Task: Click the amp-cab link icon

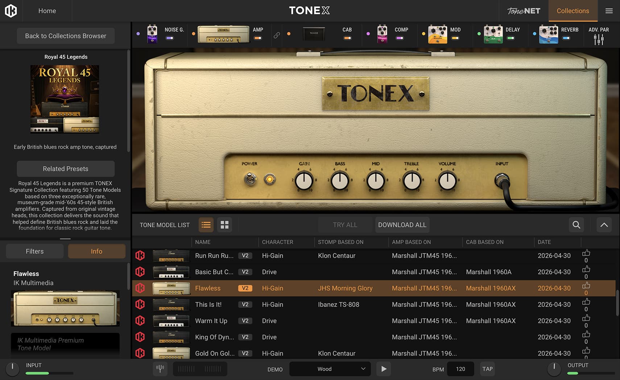Action: [x=277, y=35]
